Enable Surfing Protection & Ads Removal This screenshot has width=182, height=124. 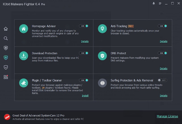tap(163, 80)
